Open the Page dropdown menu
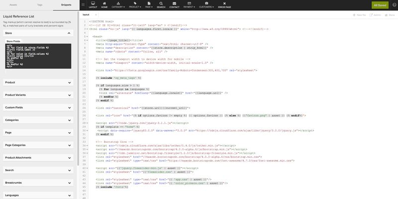Screen dimensions: 398x199 tap(149, 5)
